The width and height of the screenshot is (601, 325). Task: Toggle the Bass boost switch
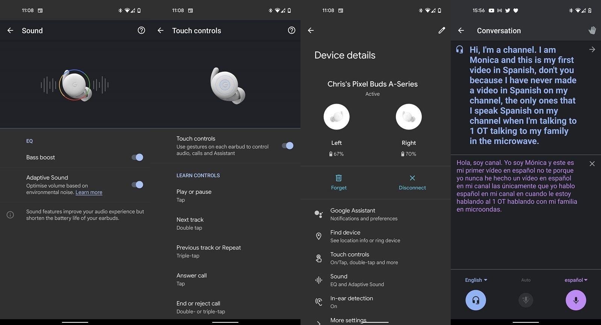[x=137, y=157]
